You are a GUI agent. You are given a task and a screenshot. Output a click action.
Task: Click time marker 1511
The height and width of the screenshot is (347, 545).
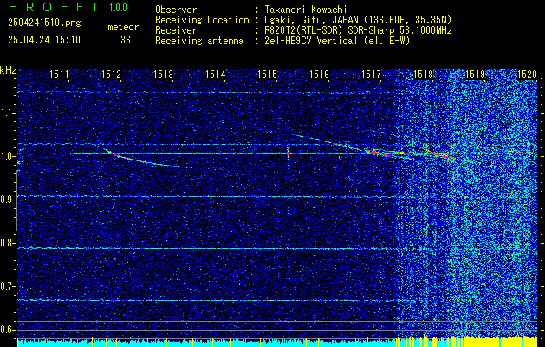click(x=59, y=74)
